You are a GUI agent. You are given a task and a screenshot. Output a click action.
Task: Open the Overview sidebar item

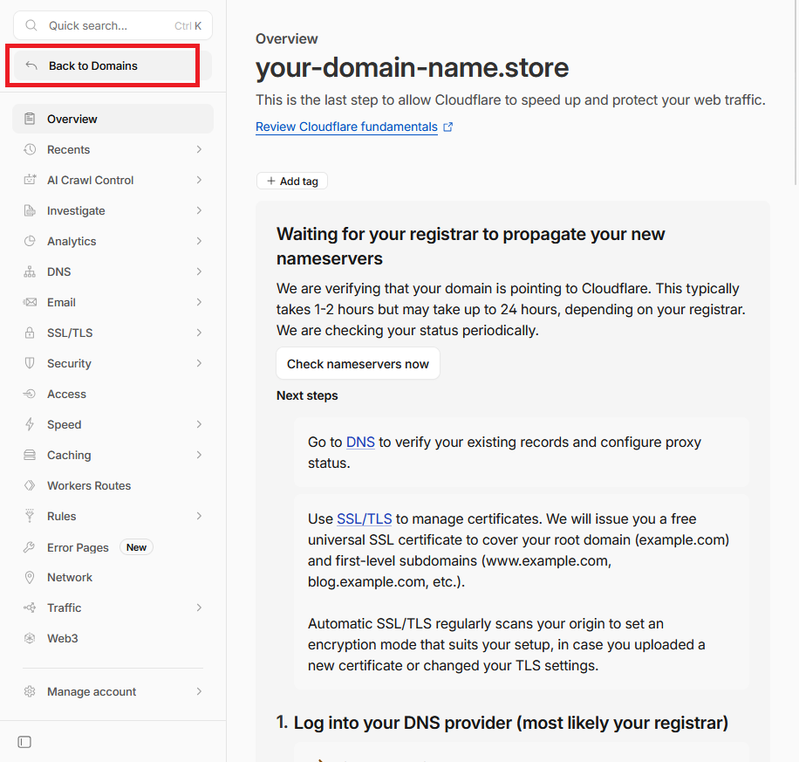click(113, 119)
